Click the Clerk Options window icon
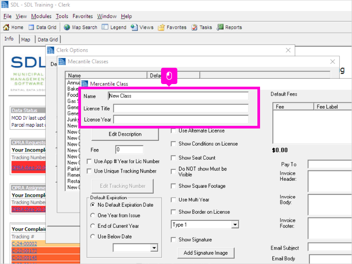The image size is (352, 264). coord(51,50)
